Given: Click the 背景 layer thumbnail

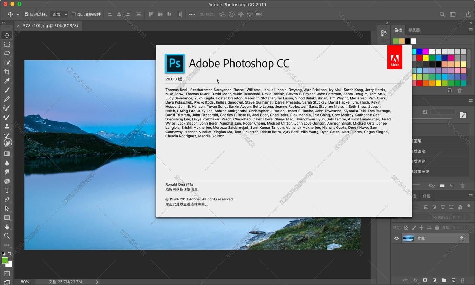Looking at the screenshot, I should tap(409, 238).
